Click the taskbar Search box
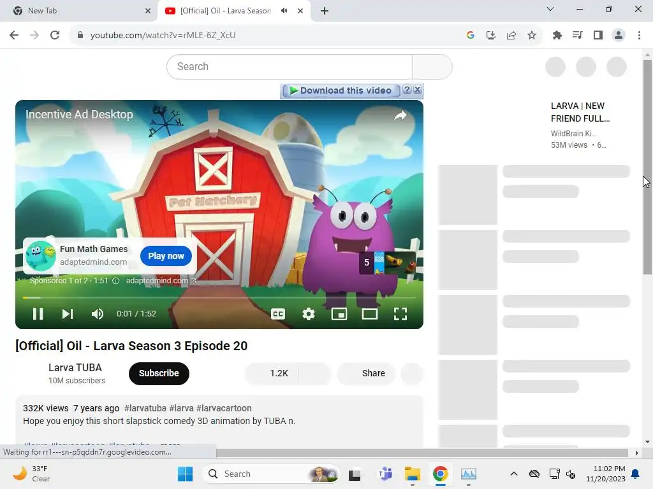 (270, 474)
